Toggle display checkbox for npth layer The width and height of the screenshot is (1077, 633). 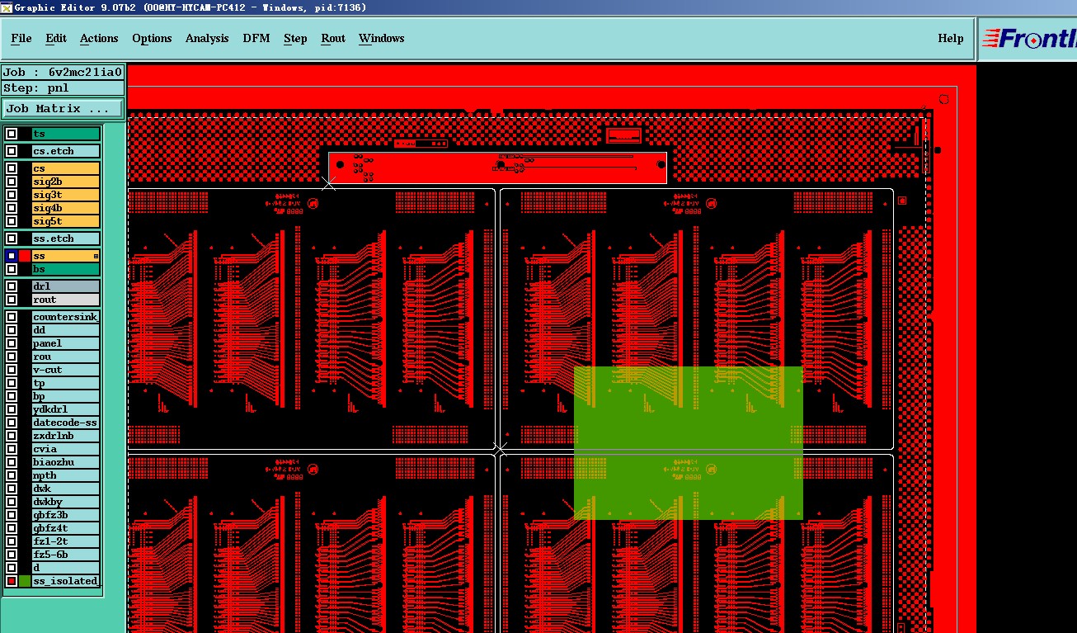12,475
